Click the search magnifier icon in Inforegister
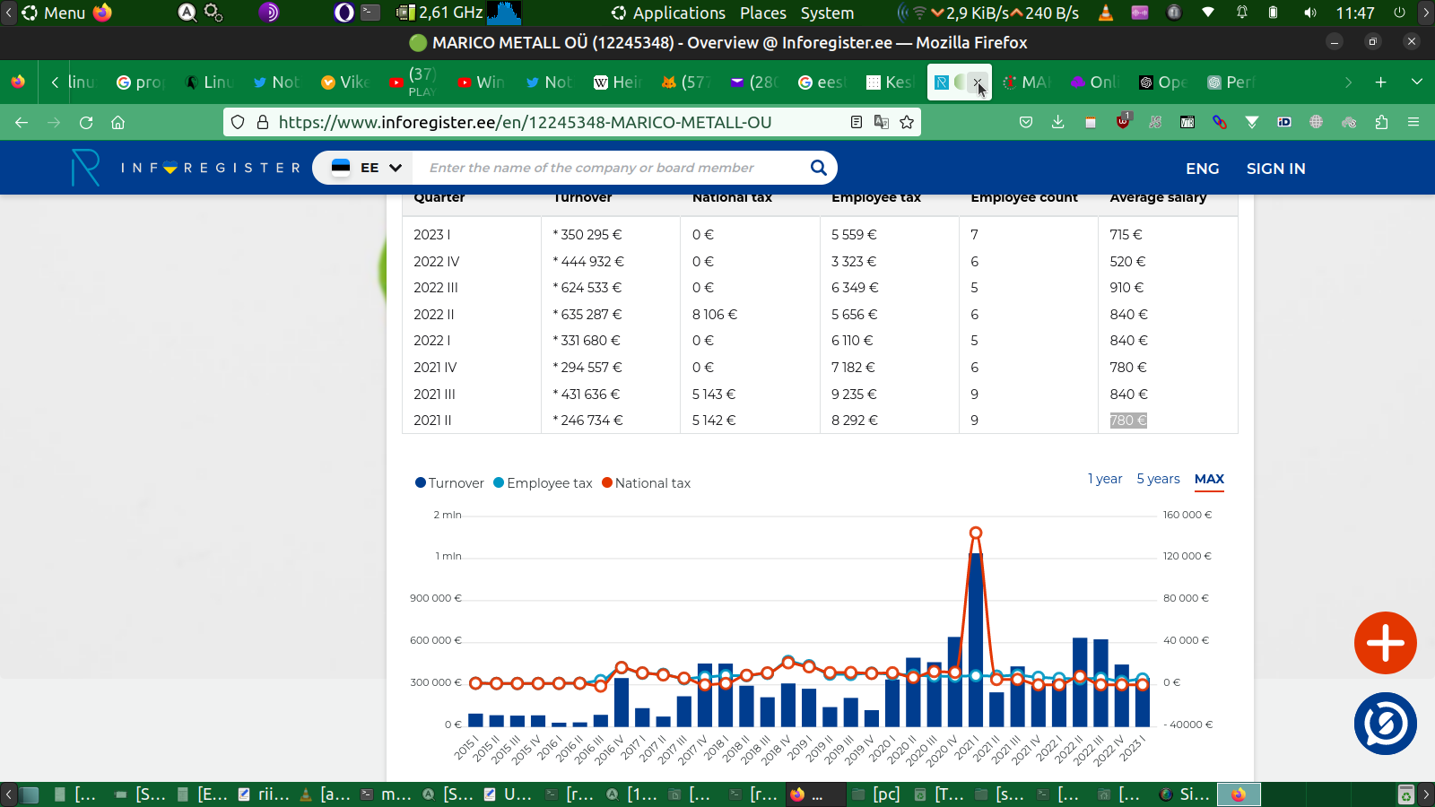 tap(818, 168)
